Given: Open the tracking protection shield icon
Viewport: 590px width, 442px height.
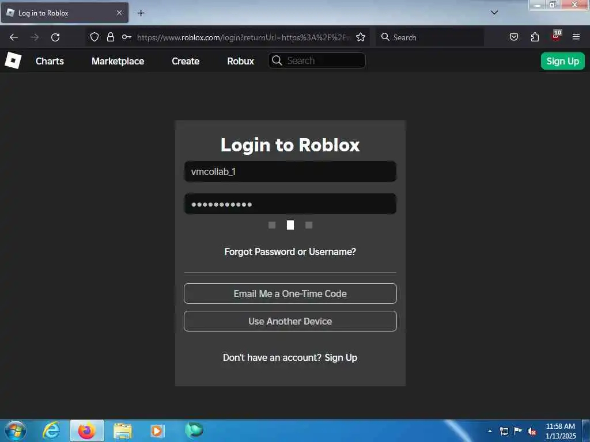Looking at the screenshot, I should point(94,37).
